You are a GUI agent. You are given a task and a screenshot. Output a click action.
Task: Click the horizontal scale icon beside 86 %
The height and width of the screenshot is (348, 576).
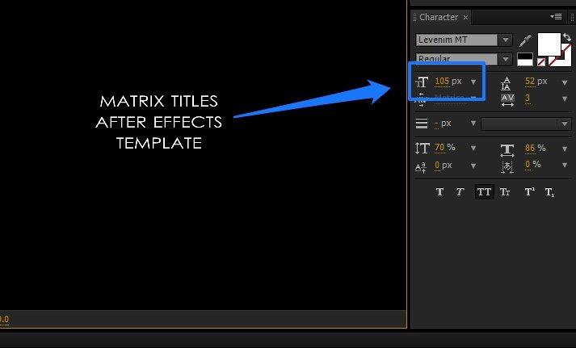[507, 150]
